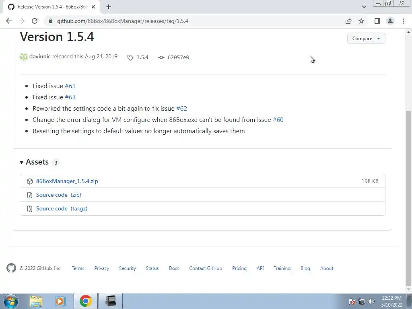Close the Release Version 1.5.4 tab
Screen dimensions: 412x309
(93, 7)
